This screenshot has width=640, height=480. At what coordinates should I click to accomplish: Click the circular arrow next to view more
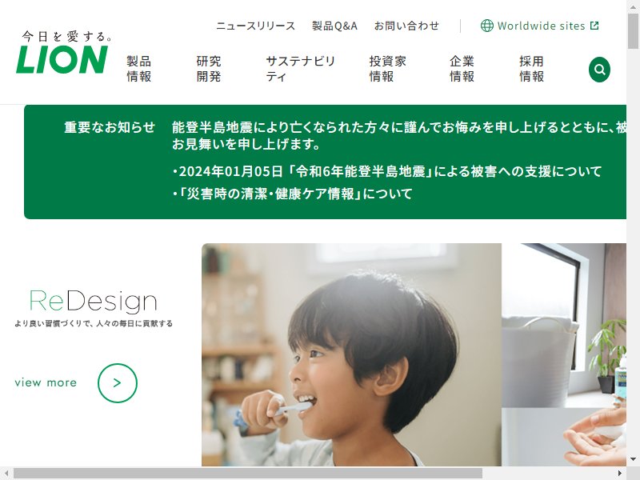[117, 383]
